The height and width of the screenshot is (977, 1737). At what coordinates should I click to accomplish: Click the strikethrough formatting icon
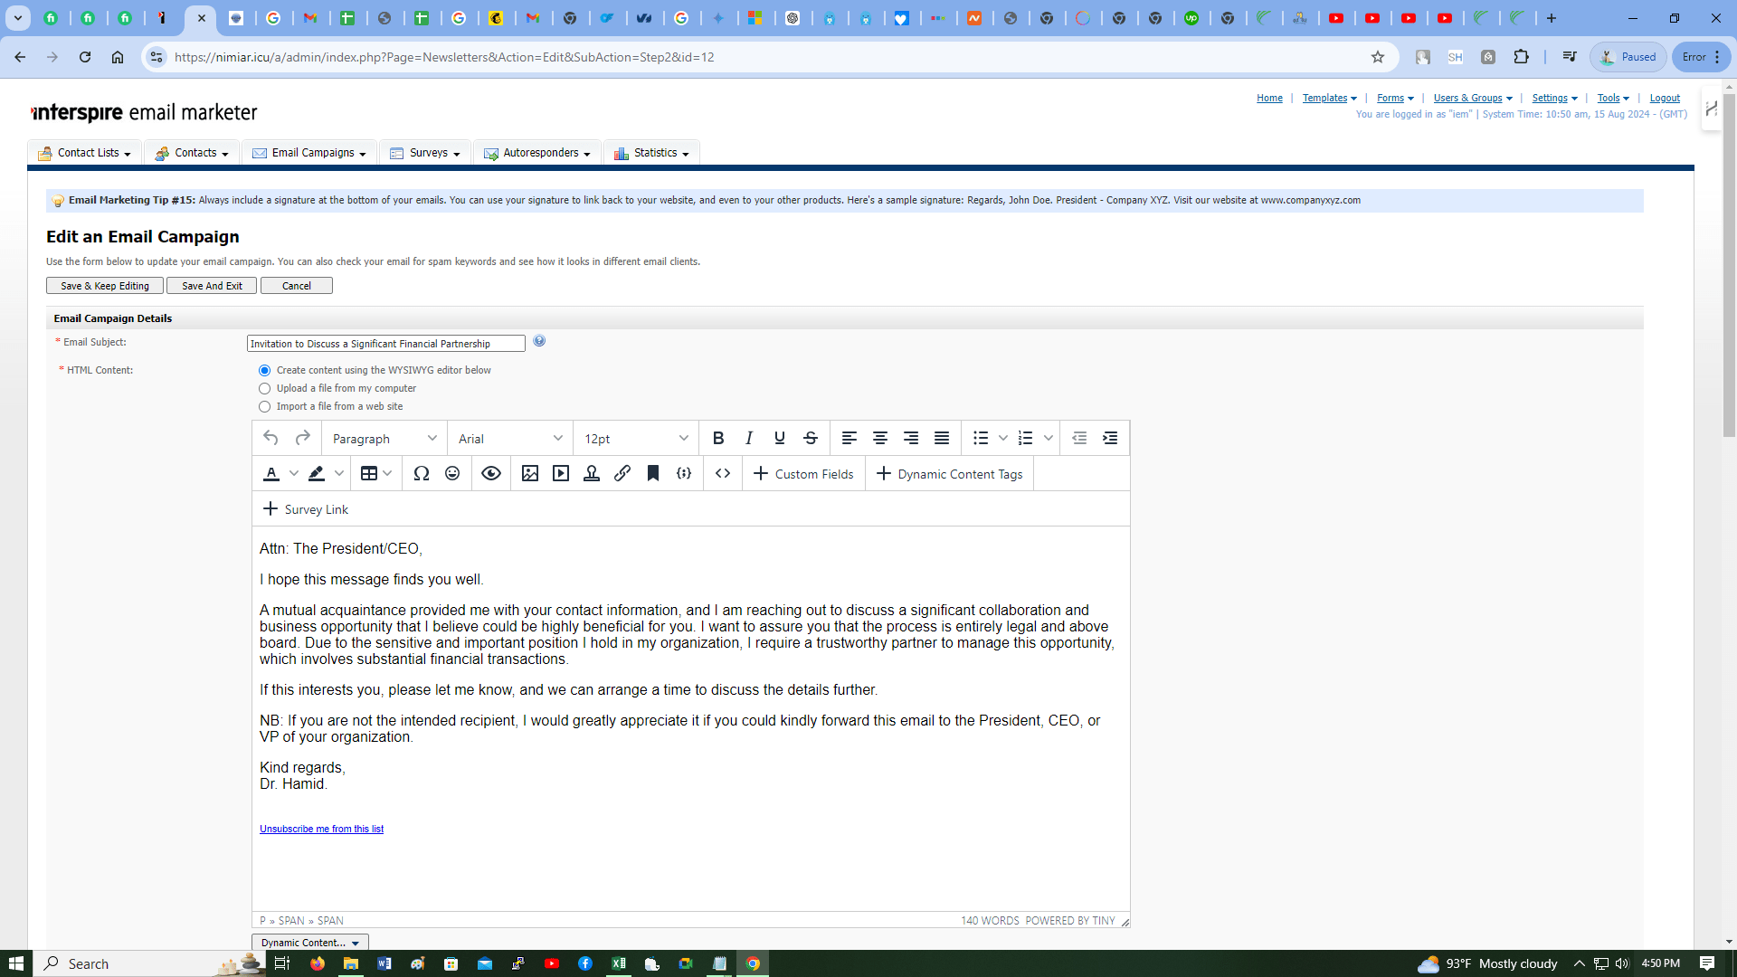click(x=811, y=438)
